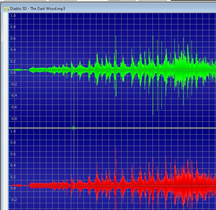Click the green playhead triangle marker
The image size is (216, 210).
click(74, 128)
